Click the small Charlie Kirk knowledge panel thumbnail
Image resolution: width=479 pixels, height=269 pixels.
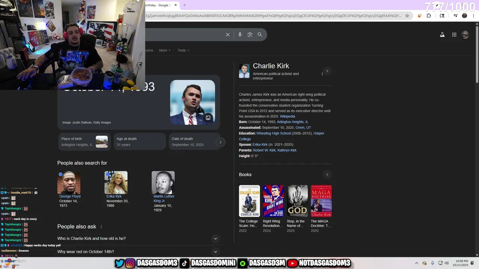pyautogui.click(x=244, y=71)
